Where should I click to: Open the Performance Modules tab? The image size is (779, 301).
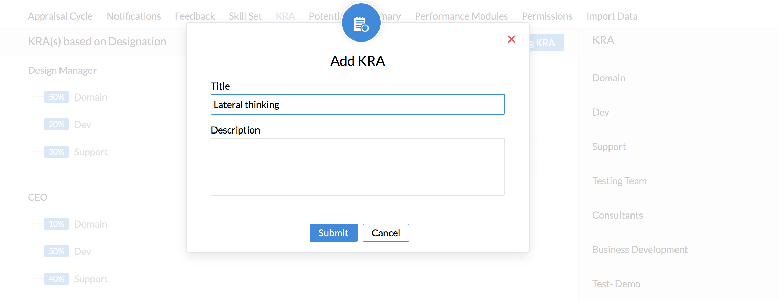tap(461, 16)
